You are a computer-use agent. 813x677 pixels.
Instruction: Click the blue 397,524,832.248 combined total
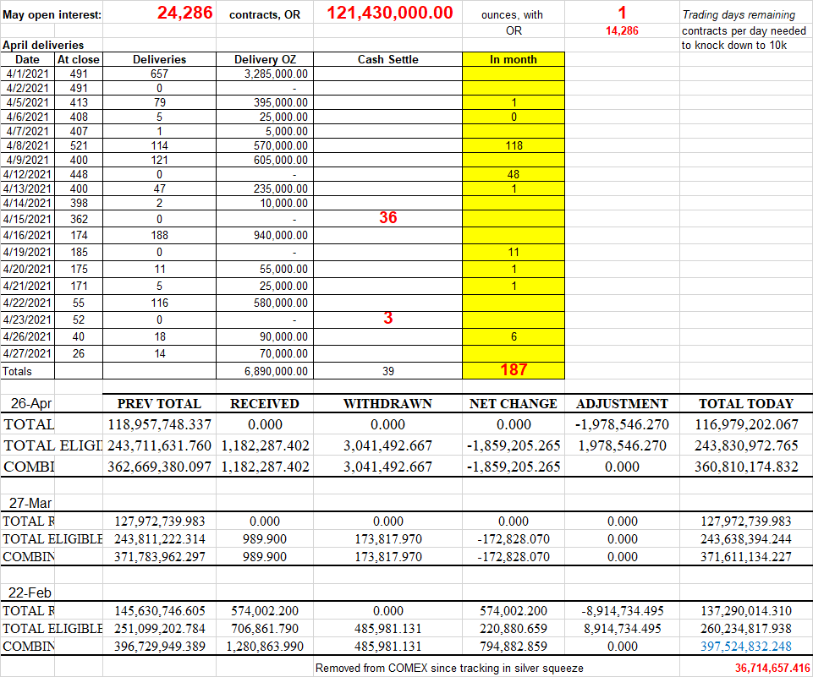pyautogui.click(x=748, y=646)
